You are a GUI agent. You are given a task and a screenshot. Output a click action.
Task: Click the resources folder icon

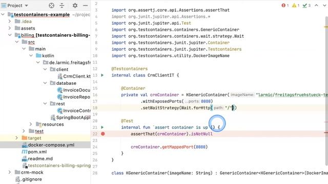38,124
